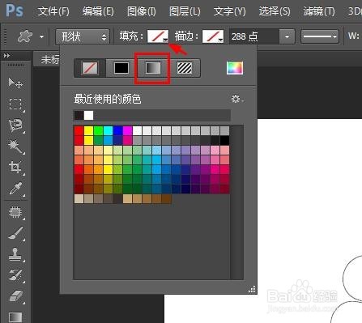Pick the green swatch in first row
Image resolution: width=362 pixels, height=323 pixels.
(x=98, y=130)
